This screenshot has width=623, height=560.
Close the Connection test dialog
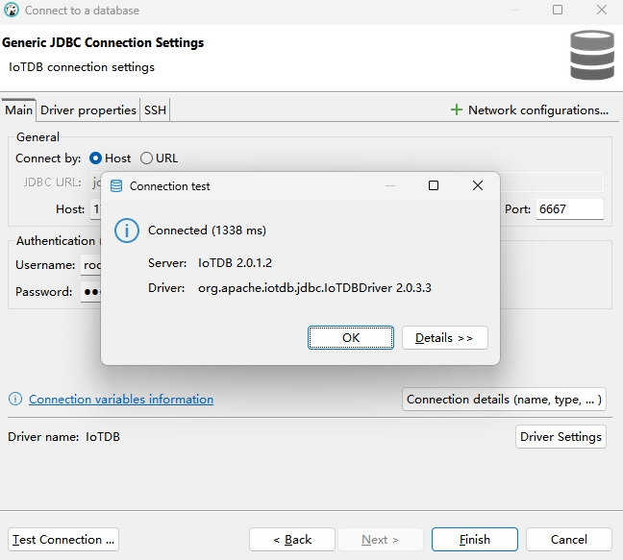click(x=478, y=186)
